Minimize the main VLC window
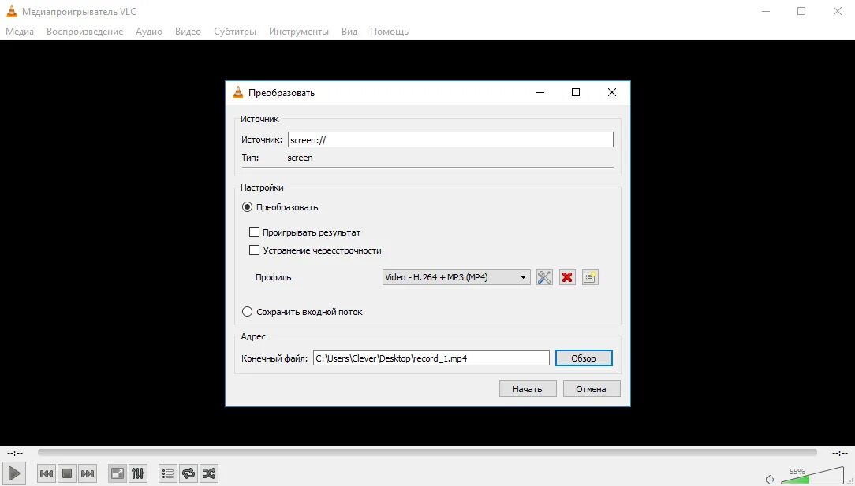 pyautogui.click(x=766, y=11)
